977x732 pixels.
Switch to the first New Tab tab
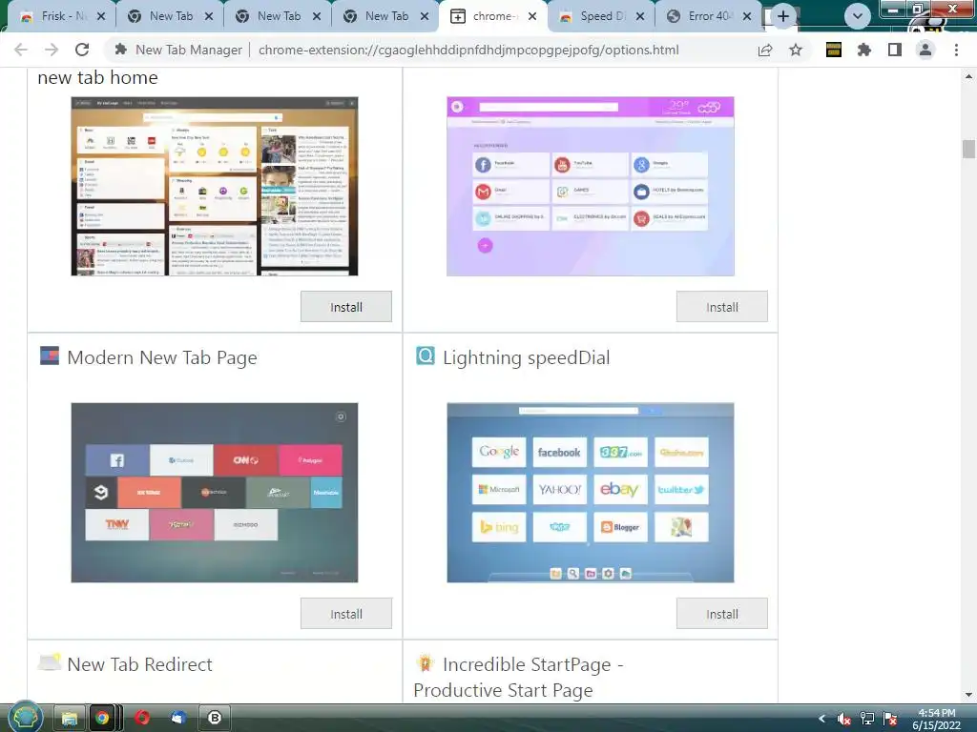[x=170, y=16]
